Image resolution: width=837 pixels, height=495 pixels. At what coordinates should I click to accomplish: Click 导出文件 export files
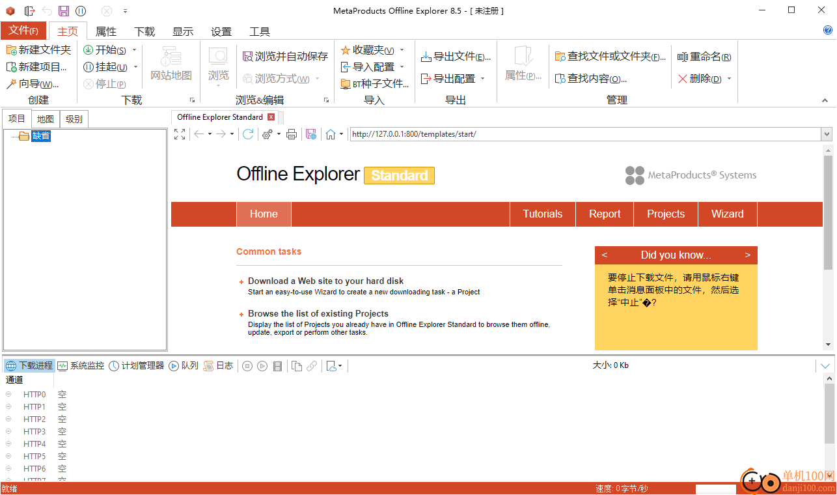click(x=456, y=57)
